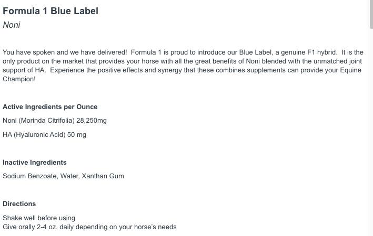Click the "Formula 1 Blue Label" heading

(x=51, y=11)
